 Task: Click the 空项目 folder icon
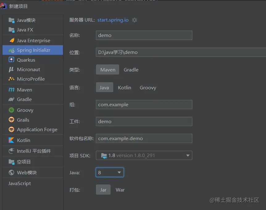coord(11,162)
